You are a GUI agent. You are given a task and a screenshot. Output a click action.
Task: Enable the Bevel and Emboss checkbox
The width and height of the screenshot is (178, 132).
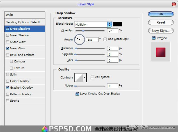coord(8,55)
